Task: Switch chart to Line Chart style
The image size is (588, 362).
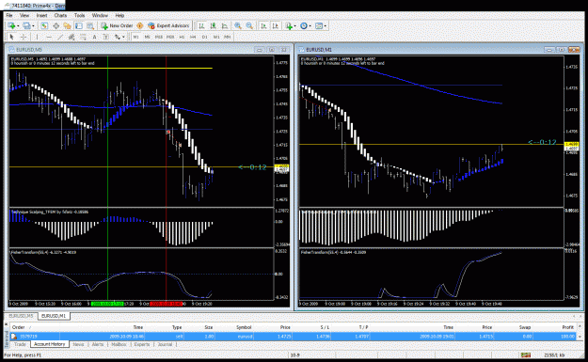Action: click(x=225, y=26)
